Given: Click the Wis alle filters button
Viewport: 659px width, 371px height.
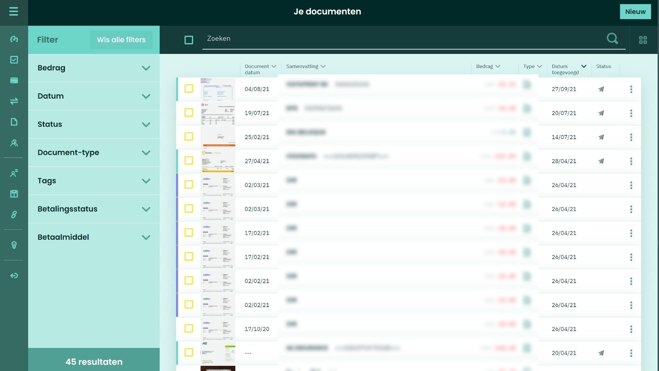Looking at the screenshot, I should [121, 40].
